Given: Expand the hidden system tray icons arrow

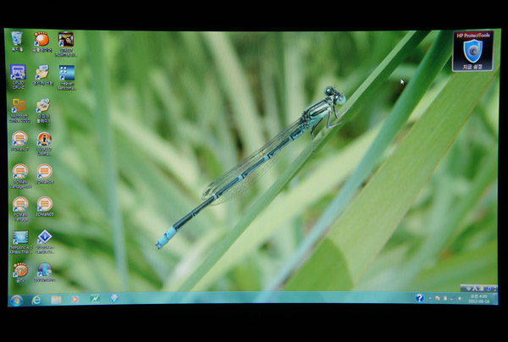Looking at the screenshot, I should 429,298.
